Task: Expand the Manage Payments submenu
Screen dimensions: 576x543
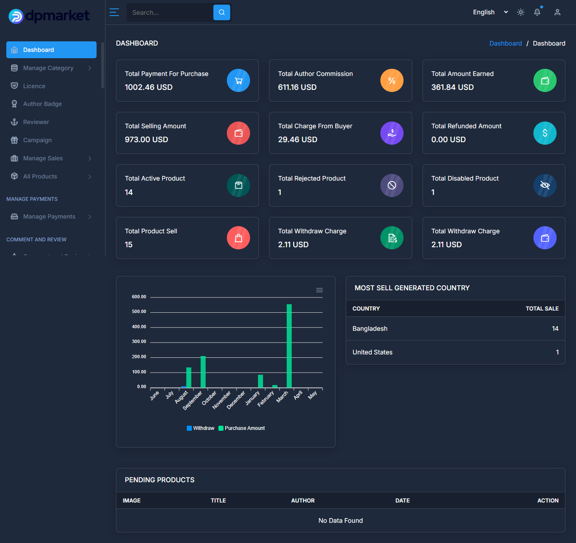Action: 51,216
